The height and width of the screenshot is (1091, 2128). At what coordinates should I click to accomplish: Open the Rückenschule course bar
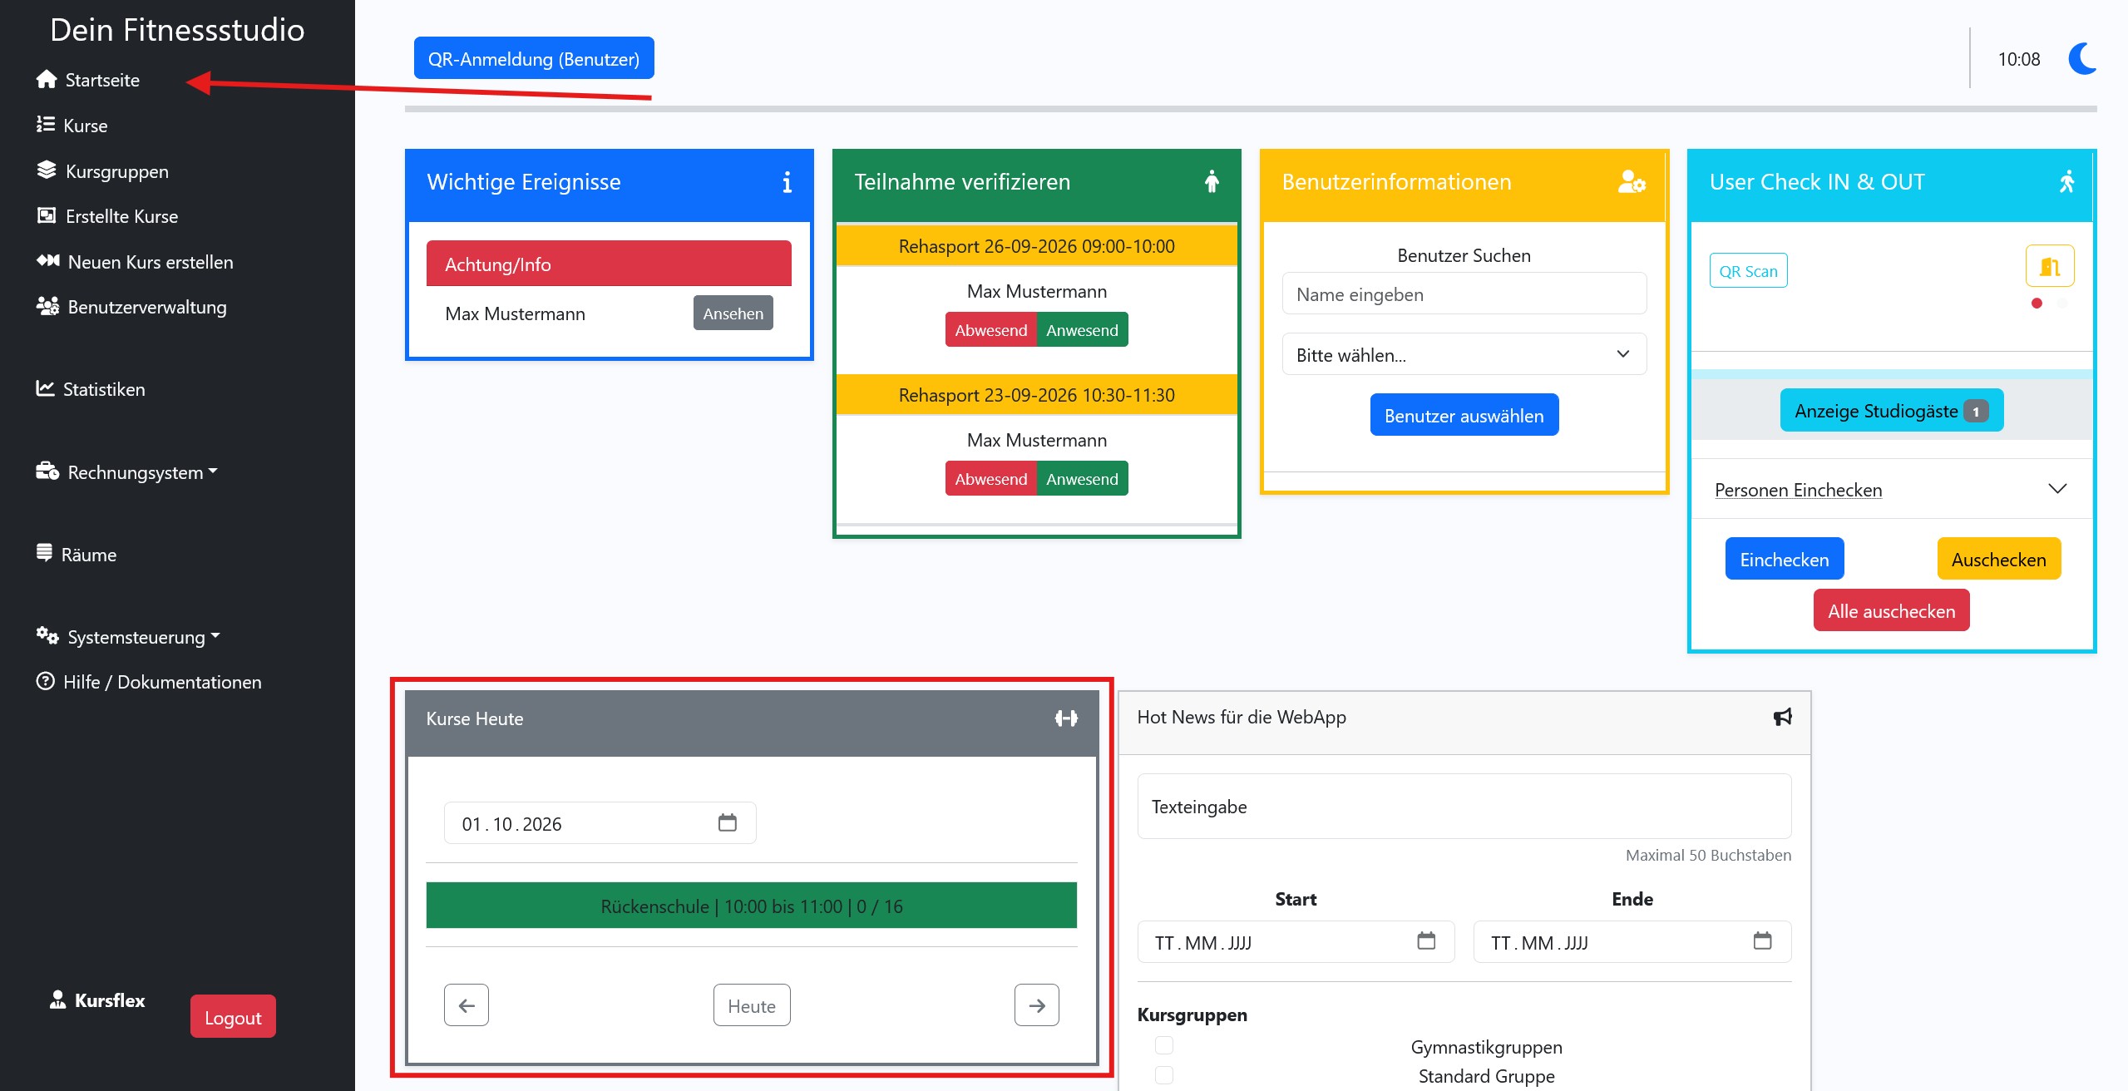(752, 906)
